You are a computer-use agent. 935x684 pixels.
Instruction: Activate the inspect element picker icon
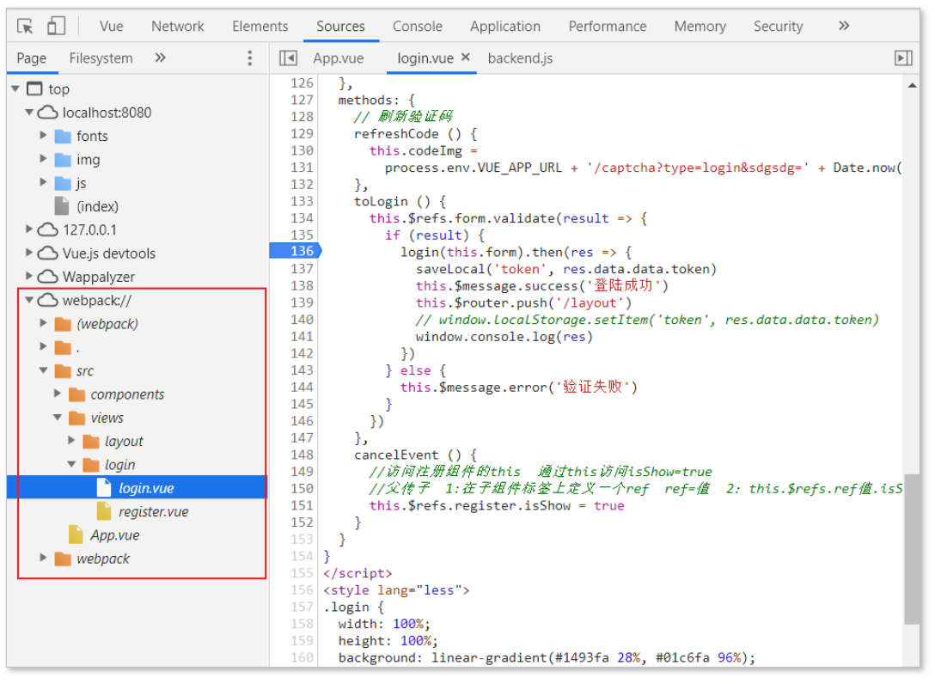[x=25, y=27]
